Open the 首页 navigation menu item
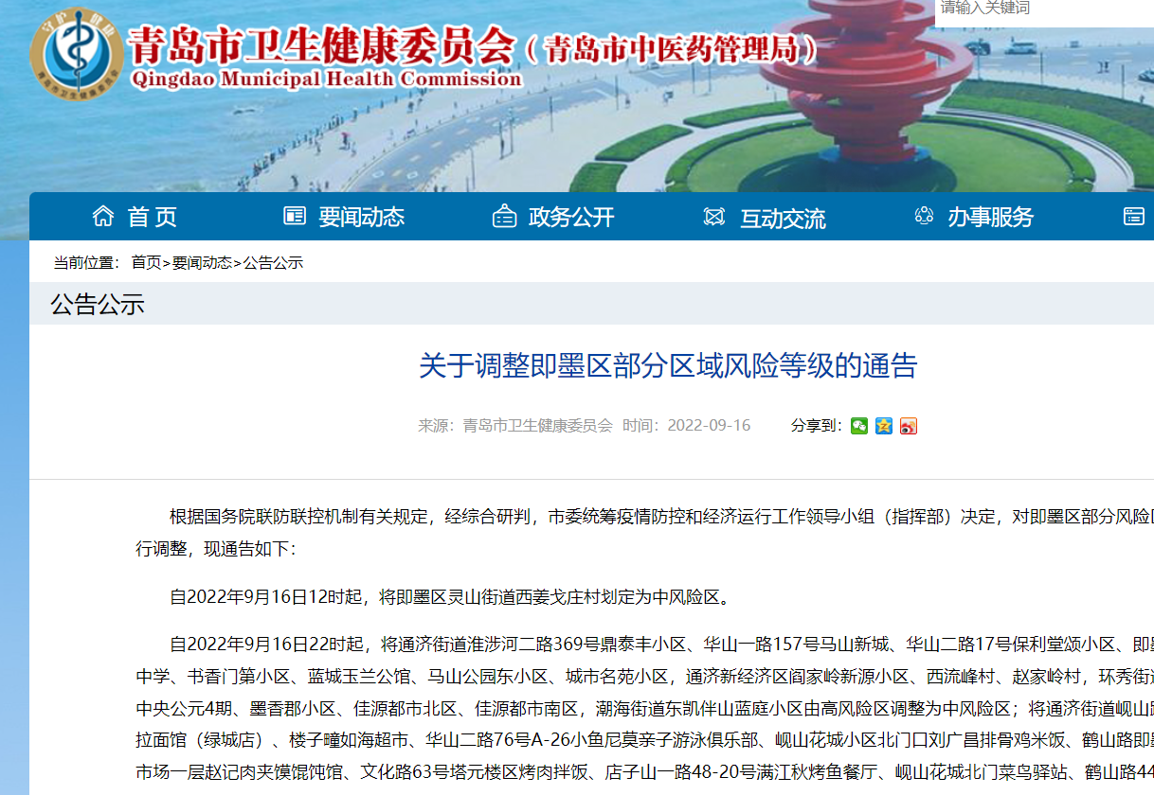 pyautogui.click(x=153, y=217)
